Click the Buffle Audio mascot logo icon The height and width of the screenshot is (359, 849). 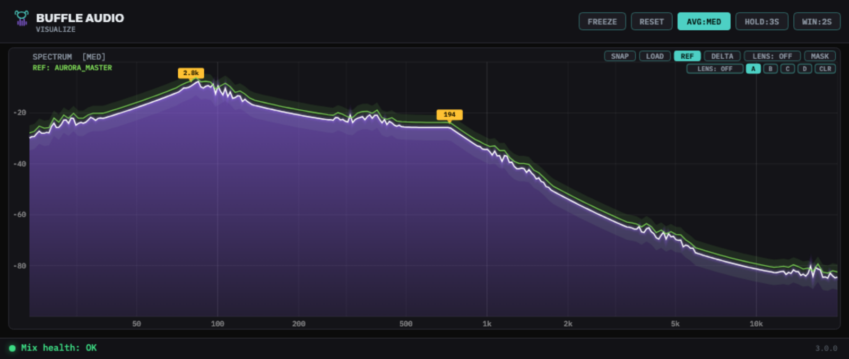pos(21,19)
